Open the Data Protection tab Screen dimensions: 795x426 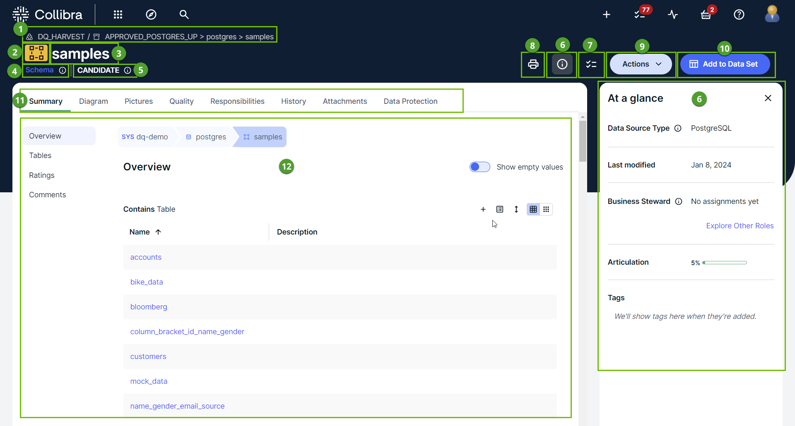coord(410,101)
